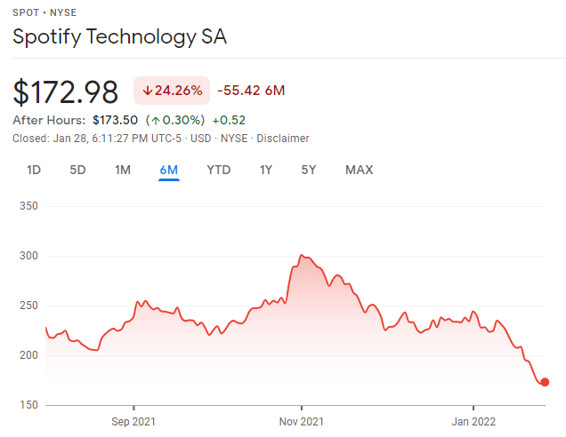The width and height of the screenshot is (566, 437).
Task: Click the Sep 2021 axis label
Action: (133, 421)
